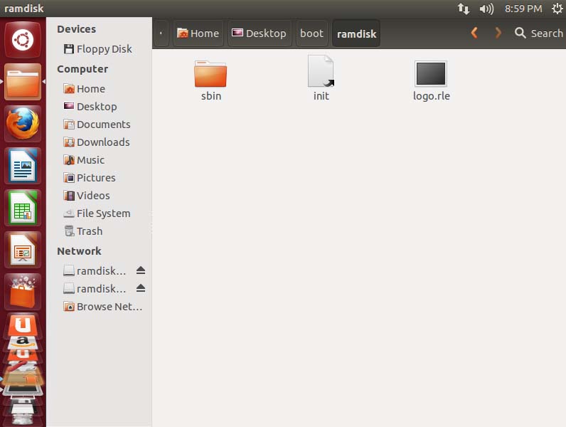The height and width of the screenshot is (427, 566).
Task: Open Home in sidebar
Action: coord(84,89)
